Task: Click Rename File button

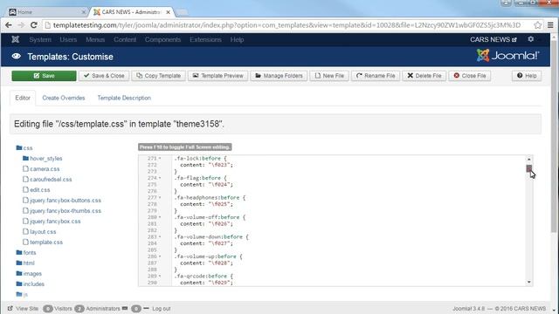Action: coord(376,76)
